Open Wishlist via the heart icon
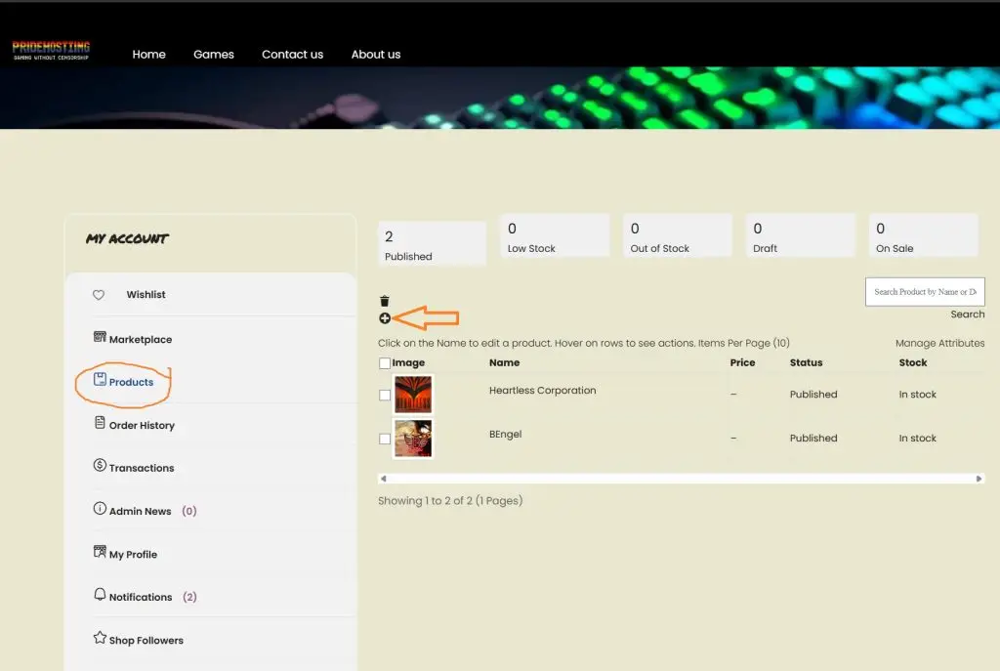This screenshot has height=671, width=1000. (99, 295)
